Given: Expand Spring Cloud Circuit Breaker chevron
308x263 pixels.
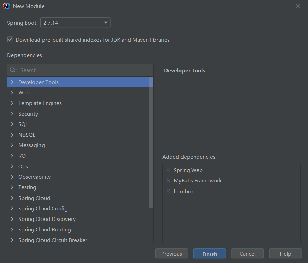Looking at the screenshot, I should coord(12,240).
